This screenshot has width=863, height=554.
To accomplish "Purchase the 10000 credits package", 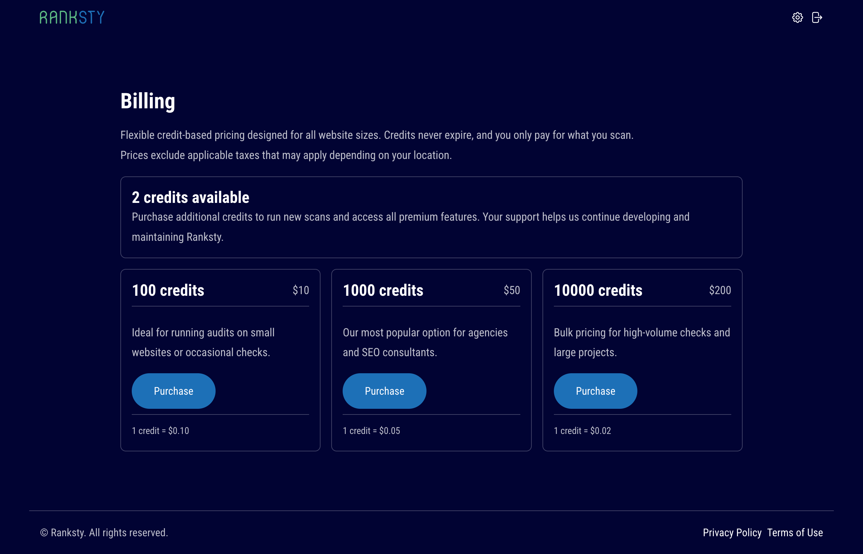I will (595, 391).
